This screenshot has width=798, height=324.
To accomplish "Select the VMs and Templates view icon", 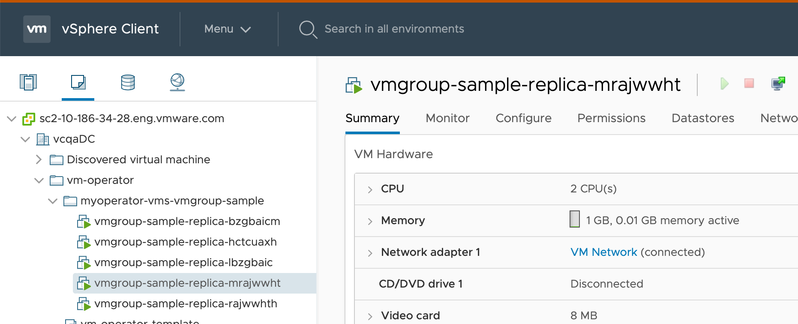I will [78, 82].
